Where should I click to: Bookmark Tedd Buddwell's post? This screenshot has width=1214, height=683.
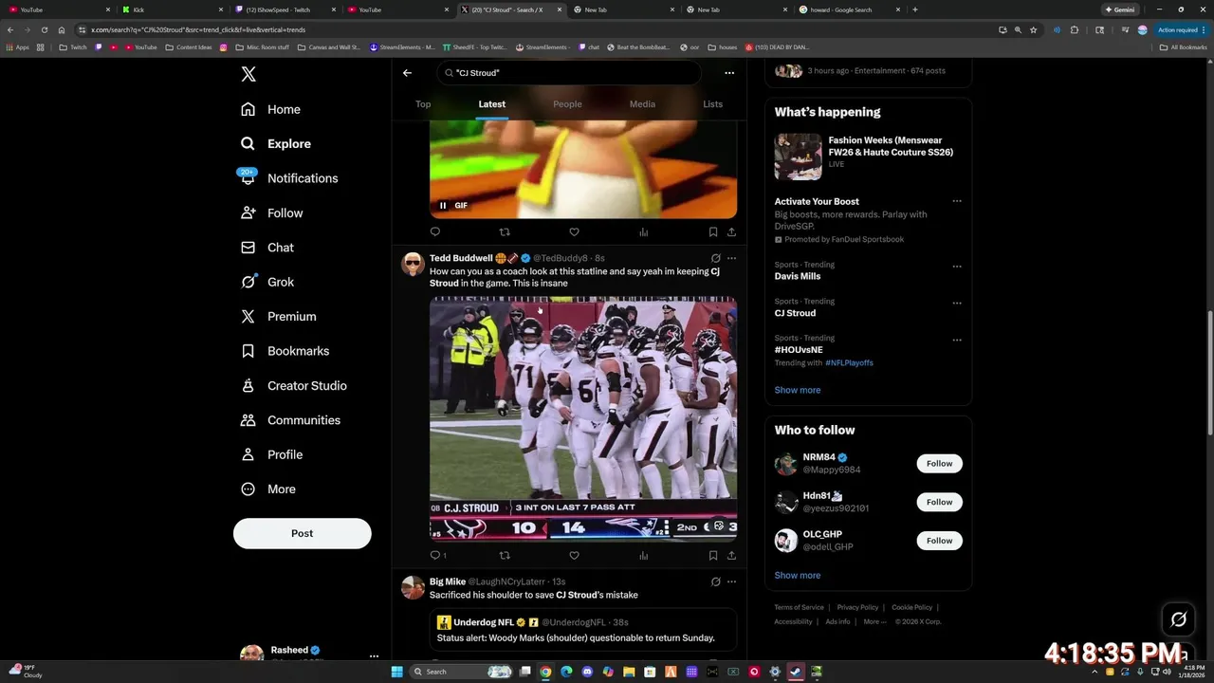712,555
